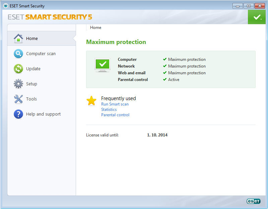Expand the green checkmark status dropdown

257,17
